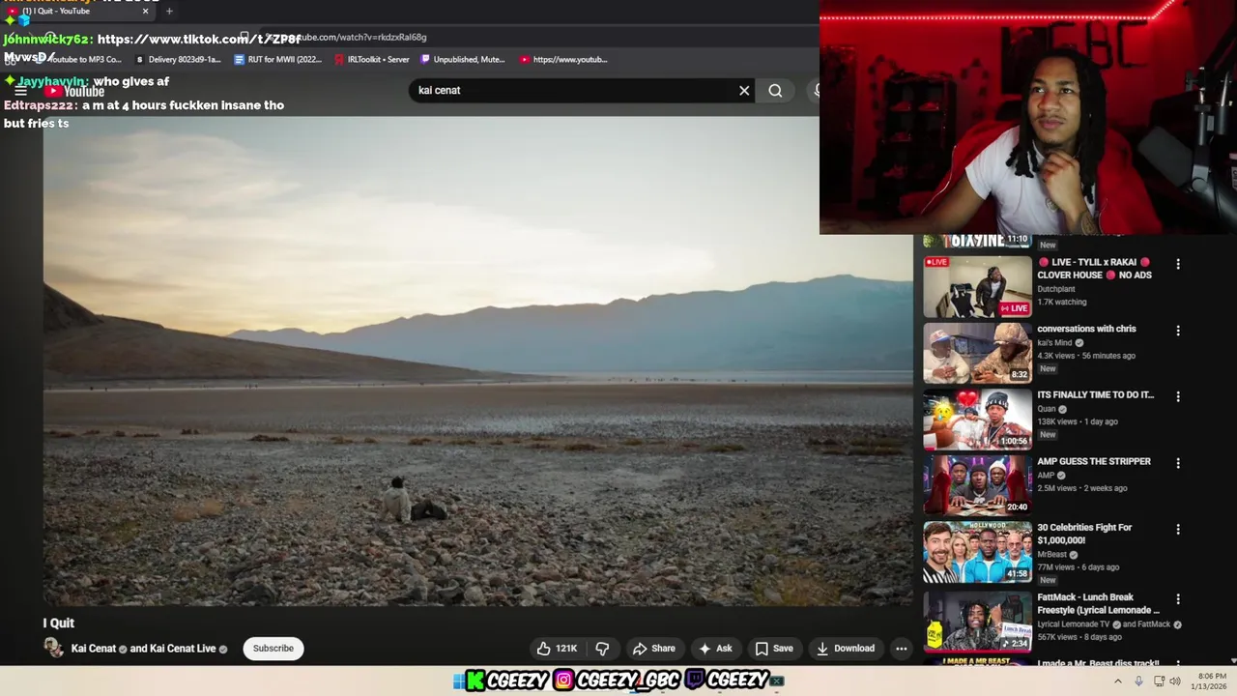This screenshot has width=1237, height=696.
Task: Open options for LIVE - TYLIL x RAKAI video
Action: [1177, 264]
